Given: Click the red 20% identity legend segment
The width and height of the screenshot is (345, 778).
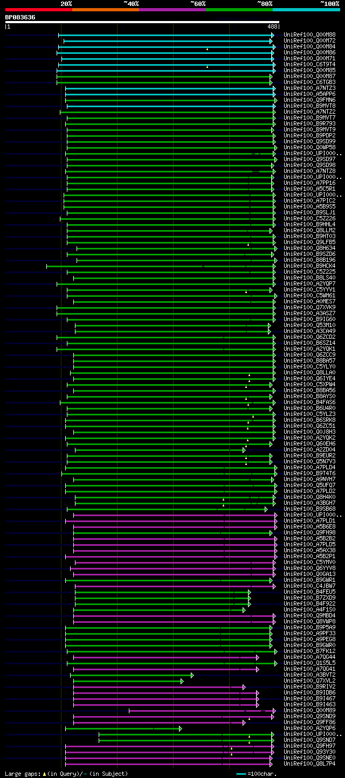Looking at the screenshot, I should (38, 10).
